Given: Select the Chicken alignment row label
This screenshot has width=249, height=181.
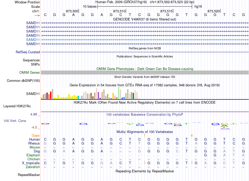Looking at the screenshot, I should click(x=34, y=159).
